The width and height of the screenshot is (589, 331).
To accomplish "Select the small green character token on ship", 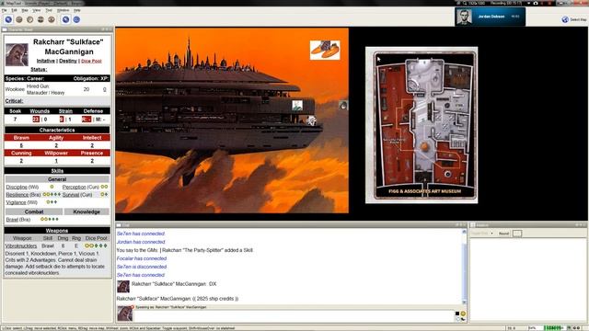I will (x=297, y=106).
